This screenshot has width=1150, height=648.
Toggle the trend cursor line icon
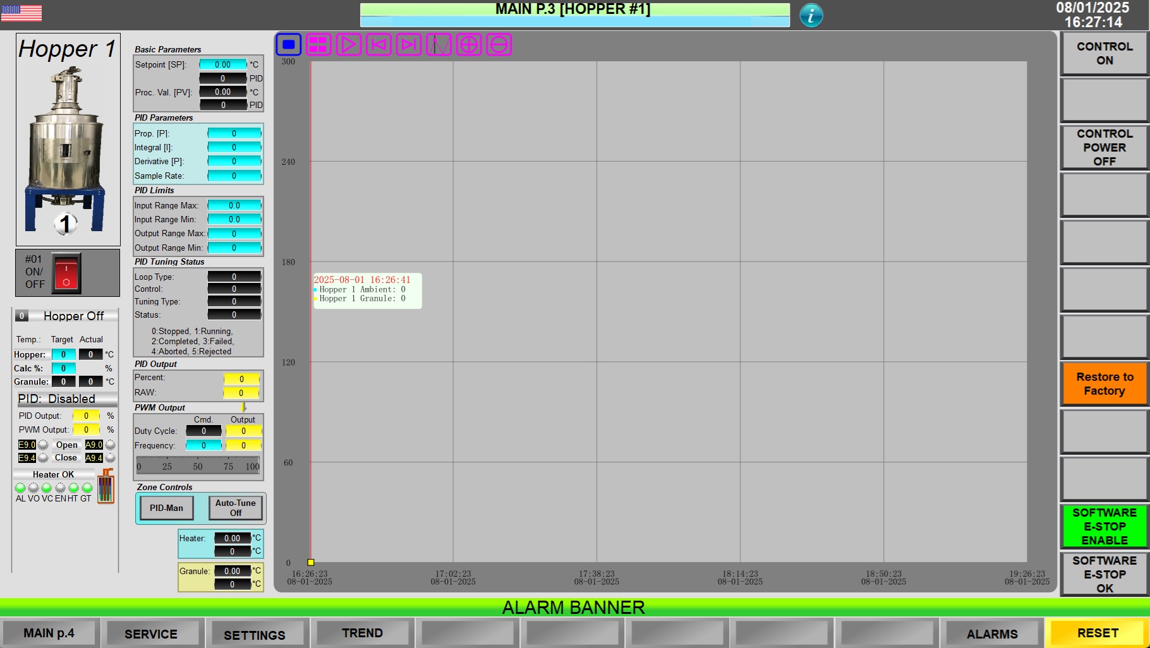coord(439,45)
